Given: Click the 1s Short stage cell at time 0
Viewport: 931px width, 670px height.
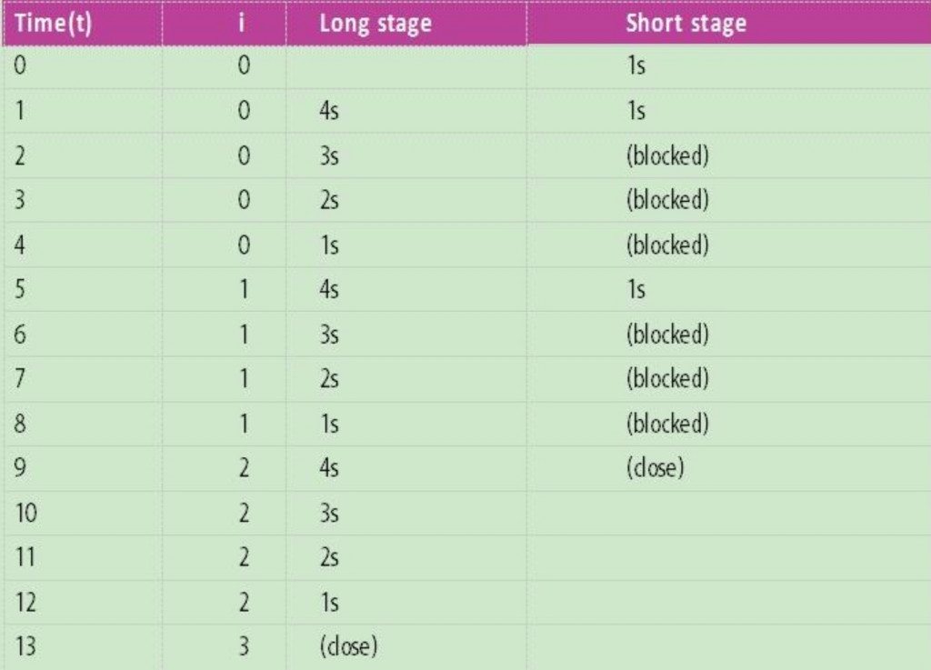Looking at the screenshot, I should (636, 67).
